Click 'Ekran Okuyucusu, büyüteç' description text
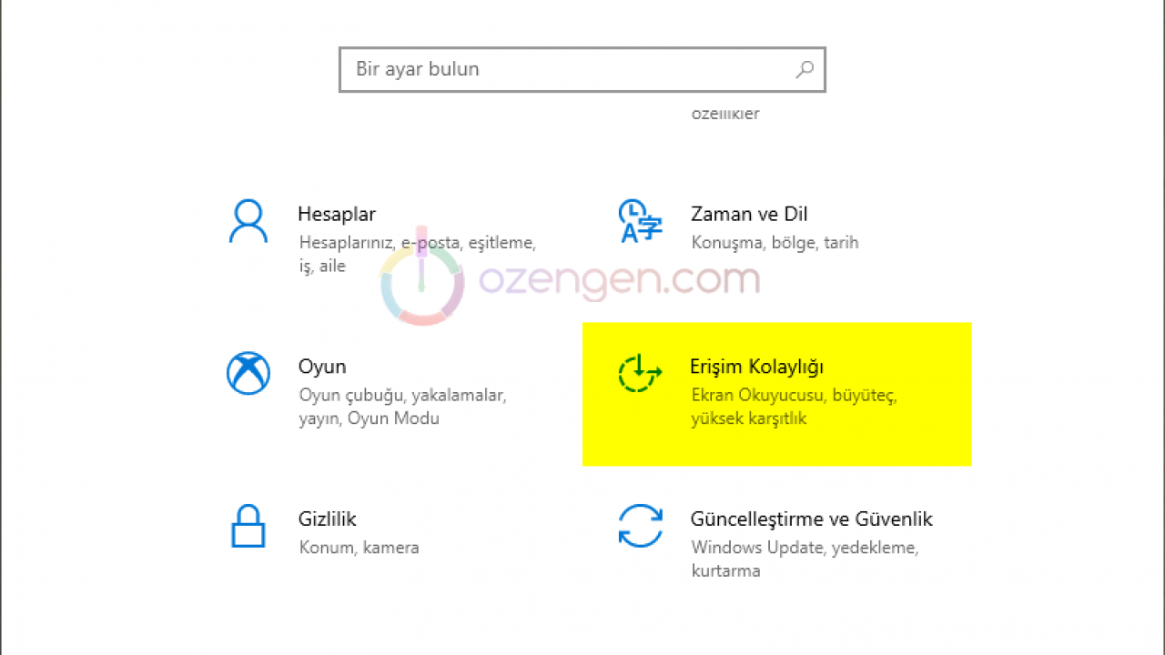 [x=795, y=396]
